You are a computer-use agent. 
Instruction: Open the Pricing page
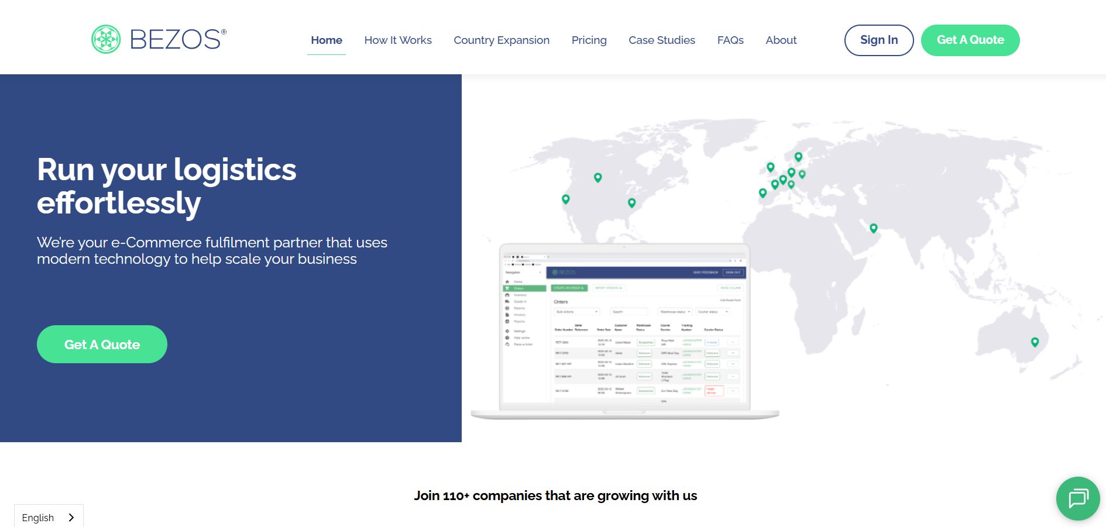coord(589,40)
